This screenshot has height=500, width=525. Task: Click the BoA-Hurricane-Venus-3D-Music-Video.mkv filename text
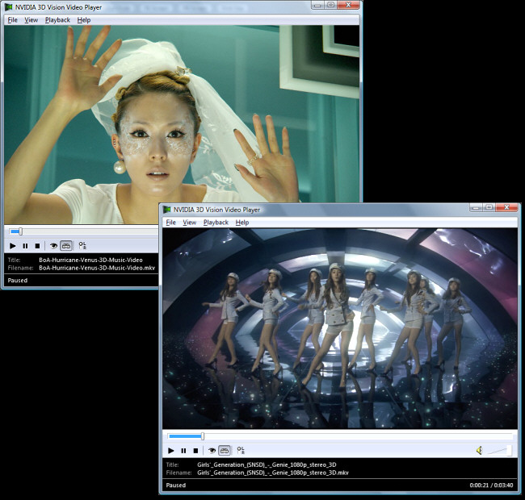click(x=97, y=268)
